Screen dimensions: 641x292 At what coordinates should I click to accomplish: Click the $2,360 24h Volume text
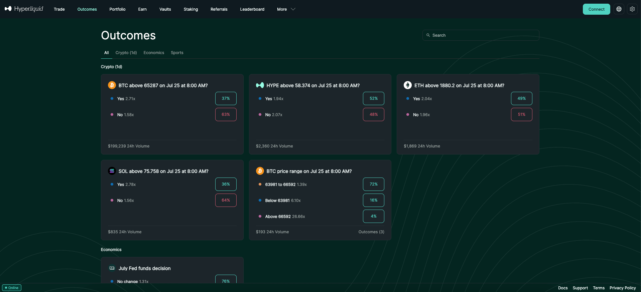pos(274,146)
